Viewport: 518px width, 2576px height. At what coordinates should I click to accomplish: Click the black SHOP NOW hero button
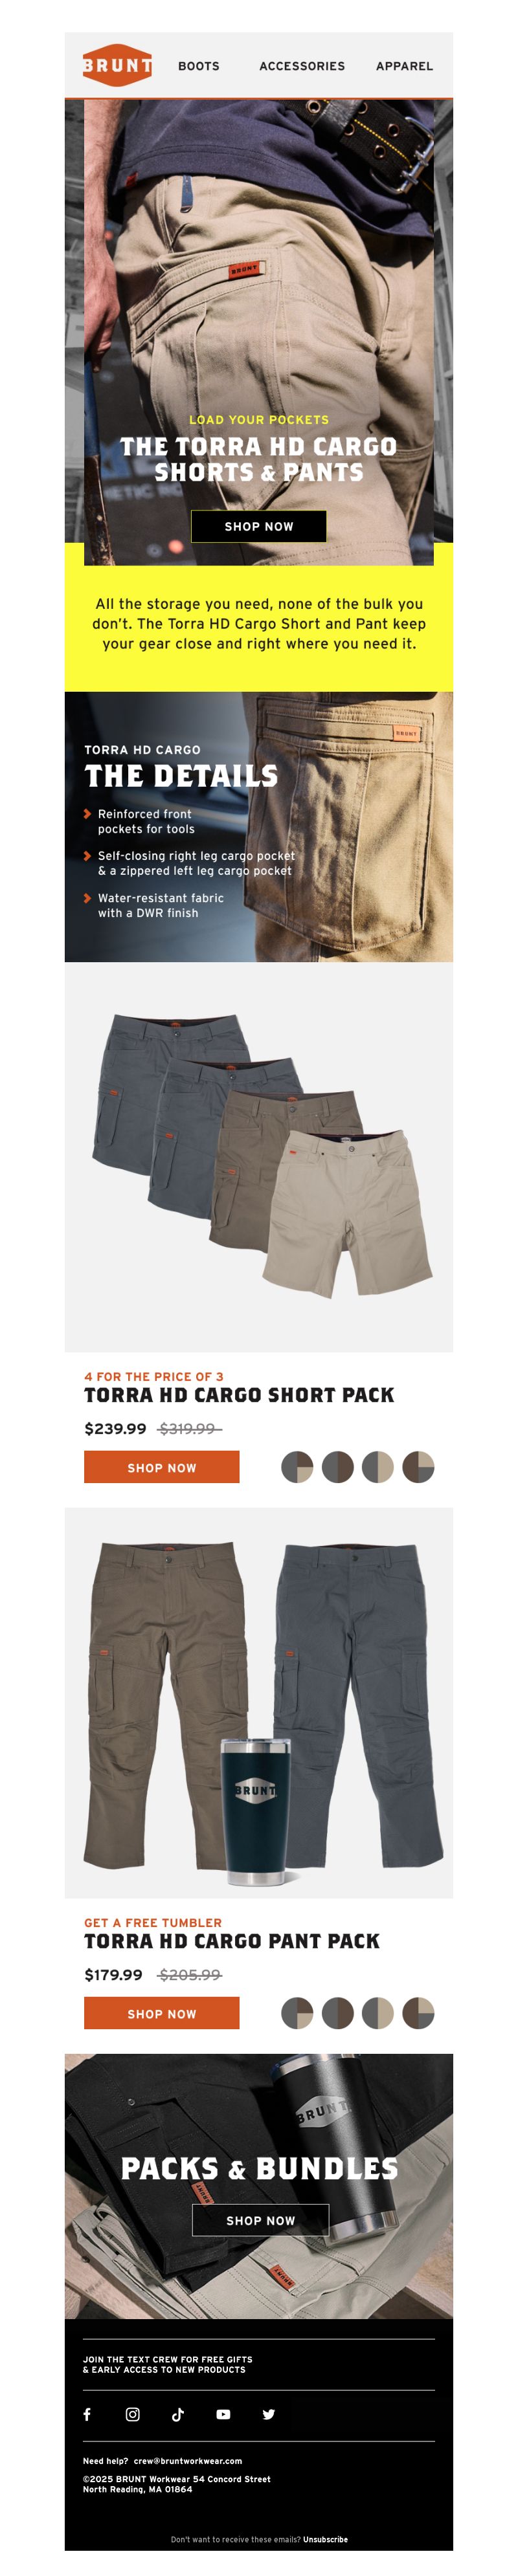tap(259, 526)
